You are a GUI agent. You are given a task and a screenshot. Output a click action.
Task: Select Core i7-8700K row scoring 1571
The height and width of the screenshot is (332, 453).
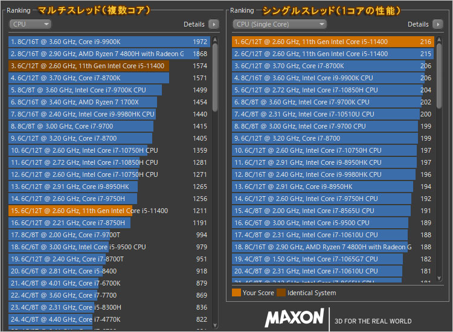tap(109, 78)
